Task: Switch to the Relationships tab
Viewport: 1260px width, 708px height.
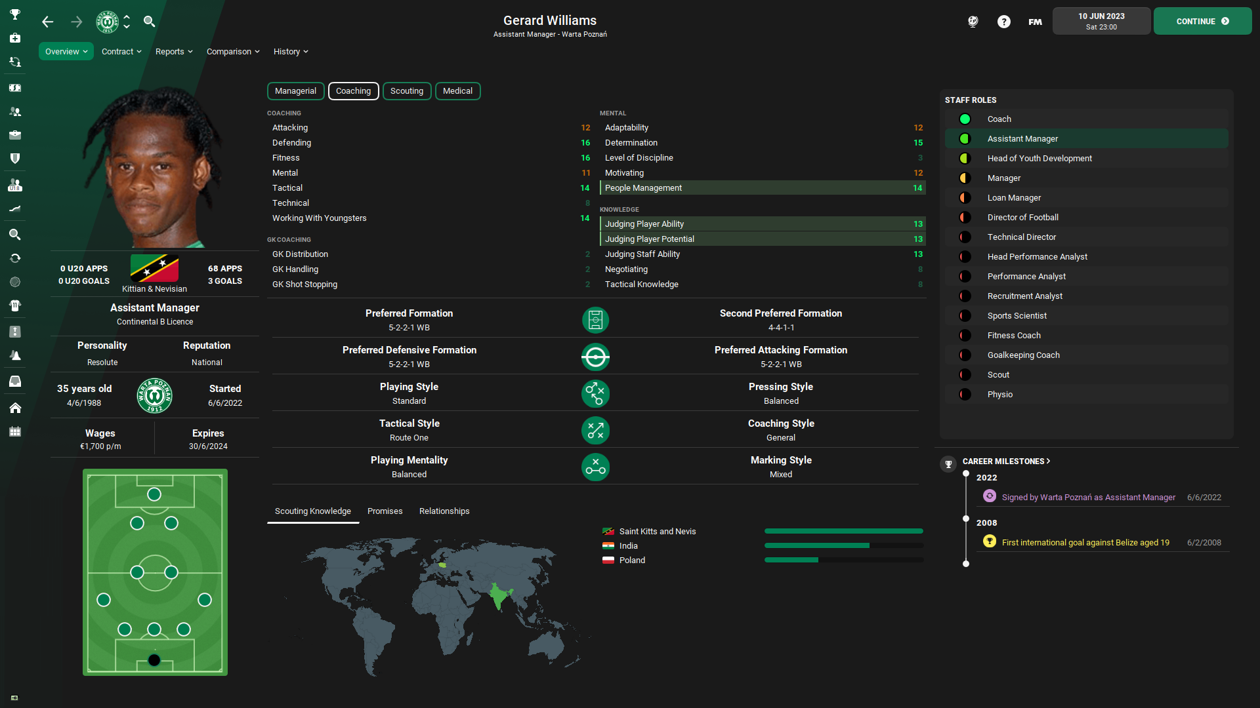Action: 444,511
